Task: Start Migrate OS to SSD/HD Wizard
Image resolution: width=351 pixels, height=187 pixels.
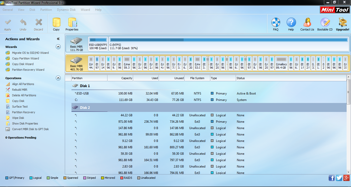Action: (x=30, y=53)
